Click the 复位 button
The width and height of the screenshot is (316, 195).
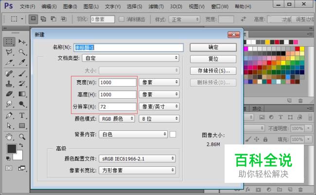[213, 59]
